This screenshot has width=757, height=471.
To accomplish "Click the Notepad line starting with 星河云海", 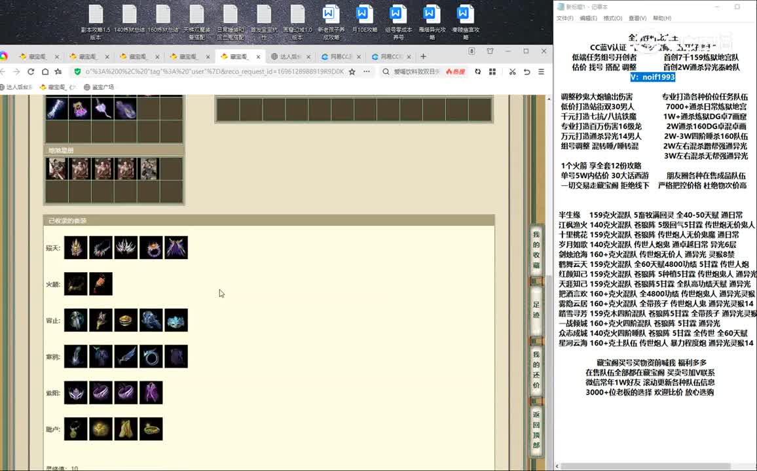I will (x=656, y=343).
